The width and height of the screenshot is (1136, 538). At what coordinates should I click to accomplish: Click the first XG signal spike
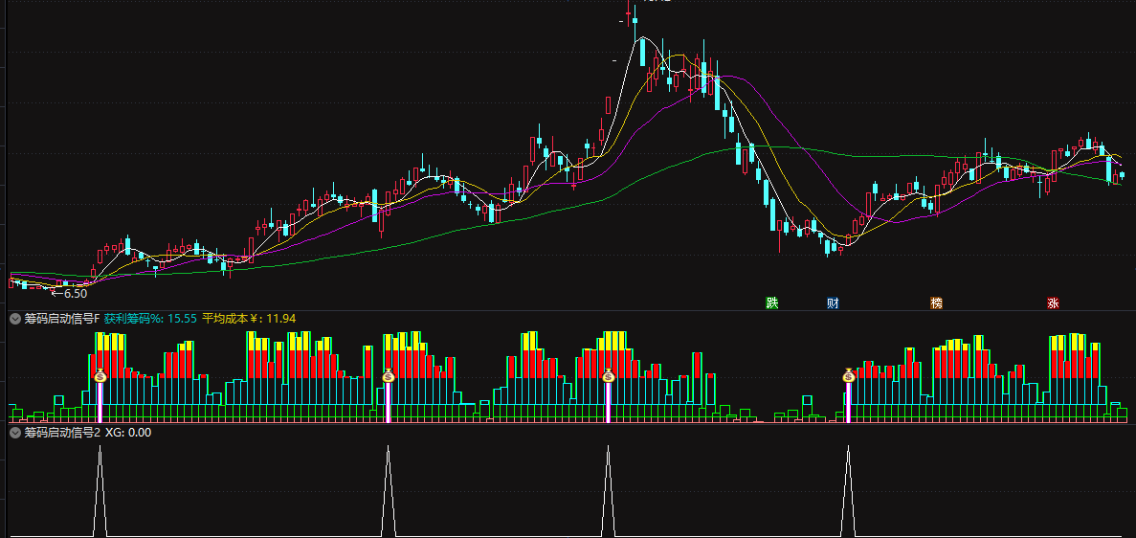100,491
